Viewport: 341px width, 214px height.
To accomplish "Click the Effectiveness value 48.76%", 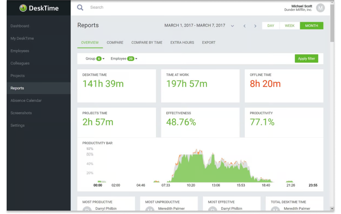I will [x=181, y=122].
